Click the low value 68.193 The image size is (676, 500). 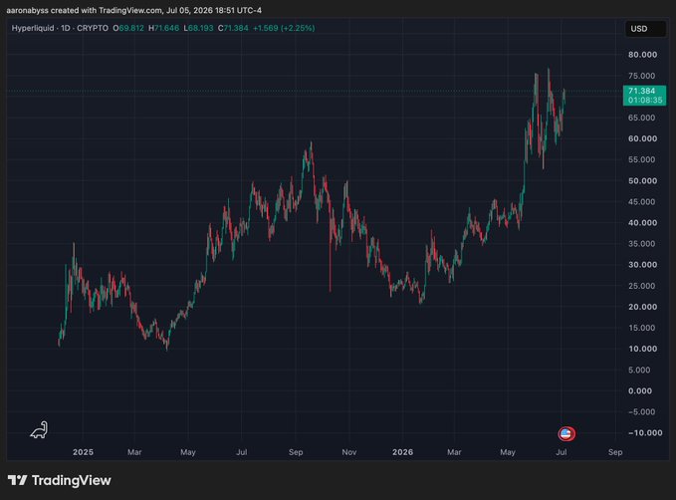[x=201, y=28]
